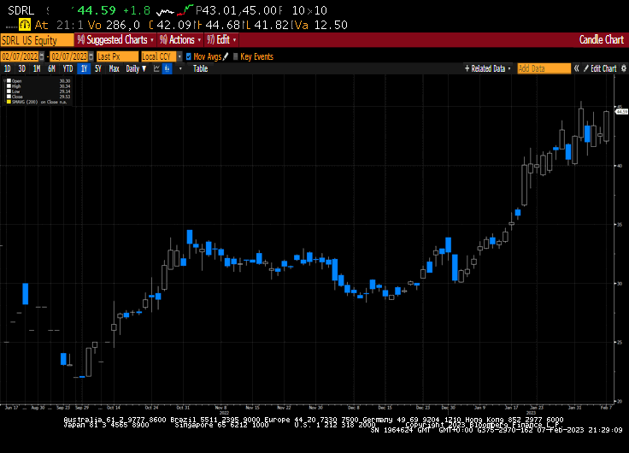Enable the Key Events checkbox
Screen dimensions: 629x453
pyautogui.click(x=236, y=56)
